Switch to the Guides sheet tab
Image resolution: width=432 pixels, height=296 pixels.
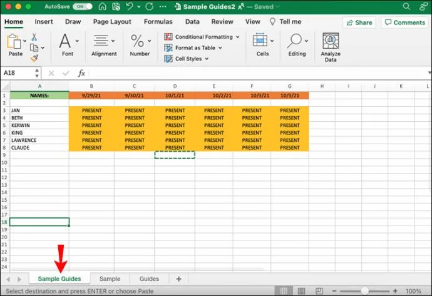[x=149, y=279]
